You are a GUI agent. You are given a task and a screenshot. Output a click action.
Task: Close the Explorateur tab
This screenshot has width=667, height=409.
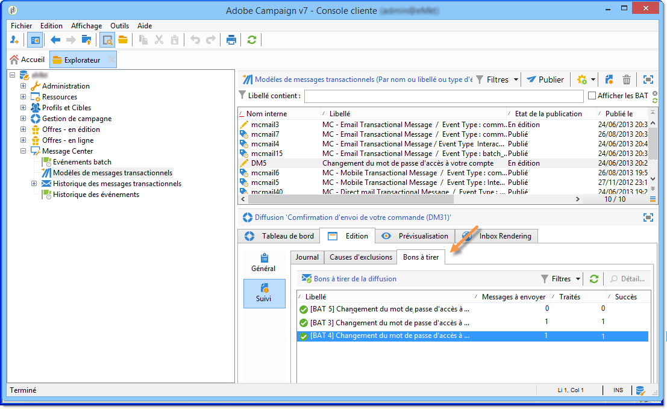tap(111, 60)
